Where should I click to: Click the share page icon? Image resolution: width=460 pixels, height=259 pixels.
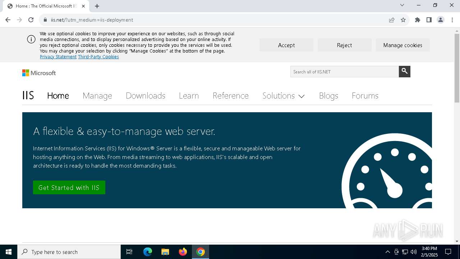pos(392,20)
